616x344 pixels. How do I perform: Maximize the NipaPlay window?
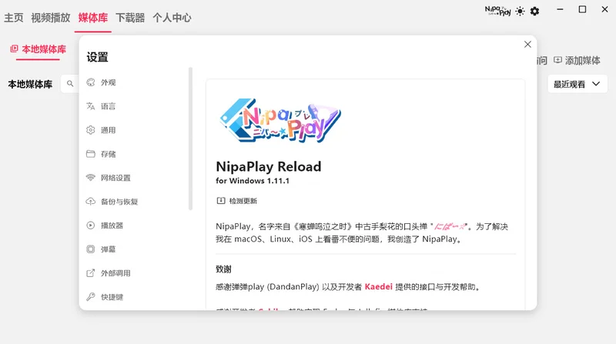582,9
